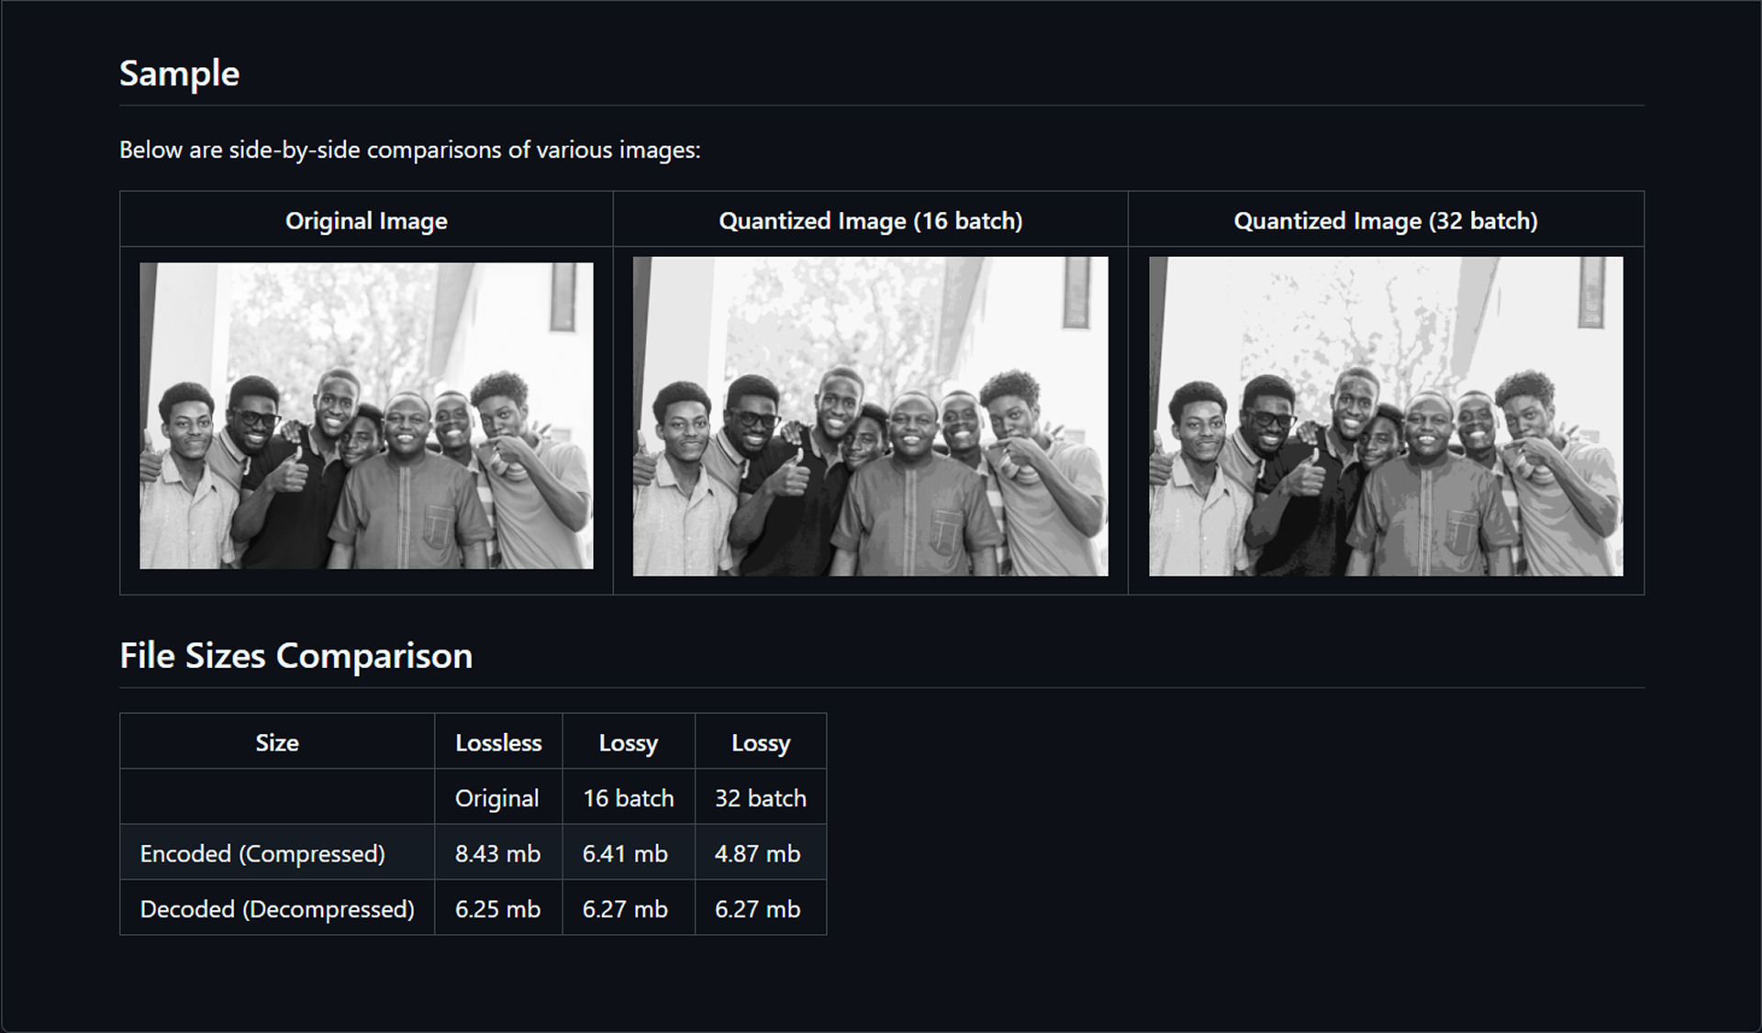Click the 16 batch table cell
1762x1033 pixels.
pyautogui.click(x=628, y=798)
